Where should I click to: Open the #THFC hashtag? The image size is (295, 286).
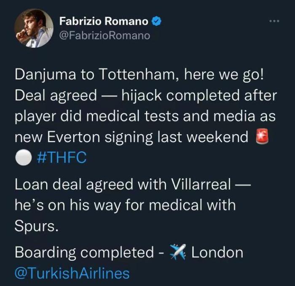tap(62, 158)
